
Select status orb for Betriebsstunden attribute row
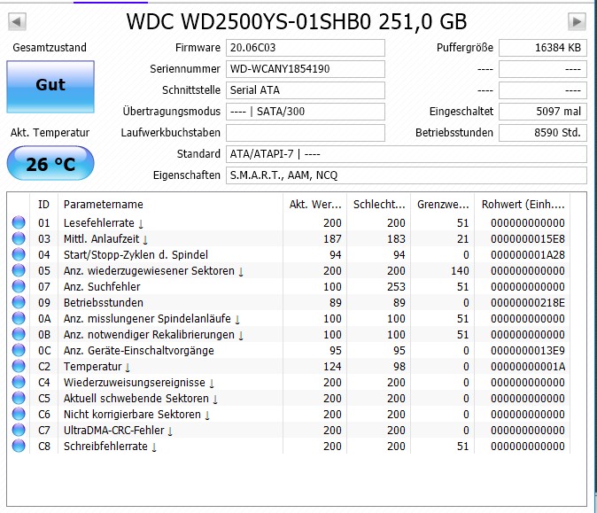(x=19, y=302)
